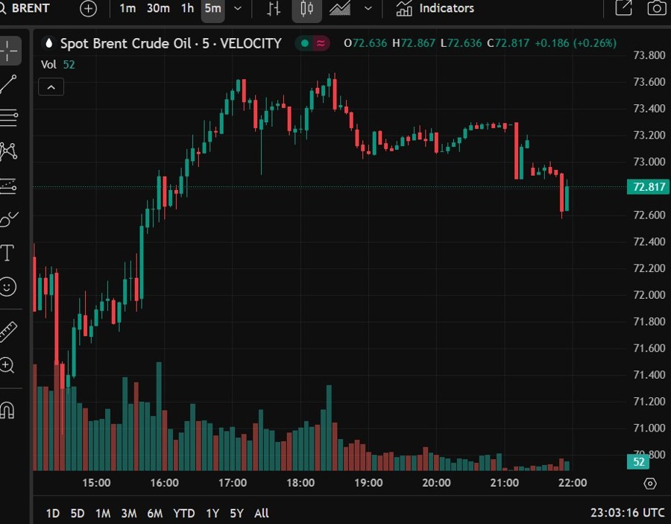Select the brush drawing tool
This screenshot has width=671, height=524.
pos(8,219)
